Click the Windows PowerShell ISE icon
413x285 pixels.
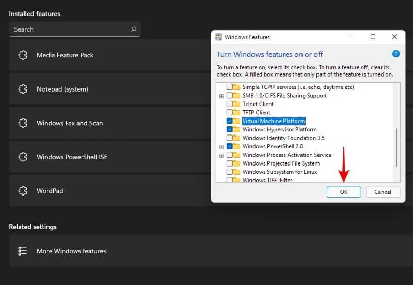pyautogui.click(x=23, y=157)
